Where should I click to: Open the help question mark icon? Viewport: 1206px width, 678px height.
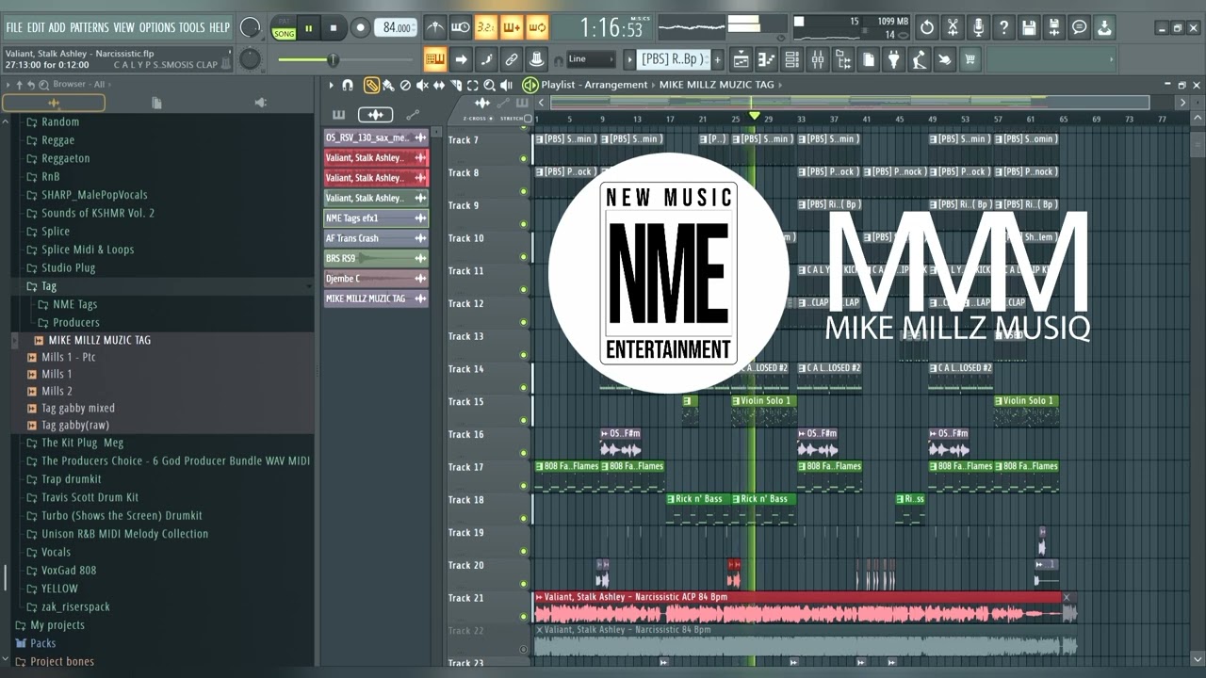(x=1003, y=27)
